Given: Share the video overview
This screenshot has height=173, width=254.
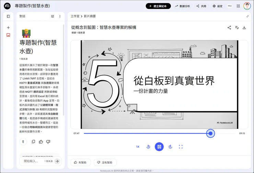Looking at the screenshot, I should click(229, 28).
